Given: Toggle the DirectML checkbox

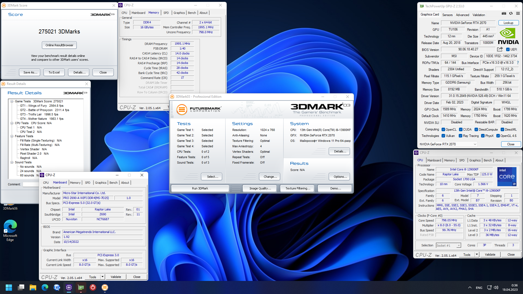Looking at the screenshot, I should [x=502, y=130].
